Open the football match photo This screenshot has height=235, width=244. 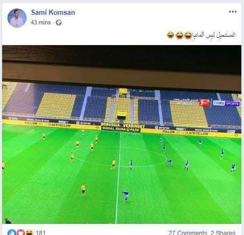[x=122, y=134]
